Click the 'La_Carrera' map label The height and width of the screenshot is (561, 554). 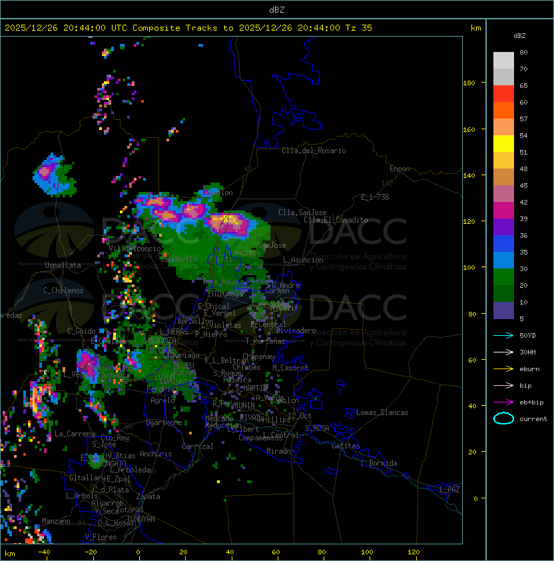coord(75,434)
